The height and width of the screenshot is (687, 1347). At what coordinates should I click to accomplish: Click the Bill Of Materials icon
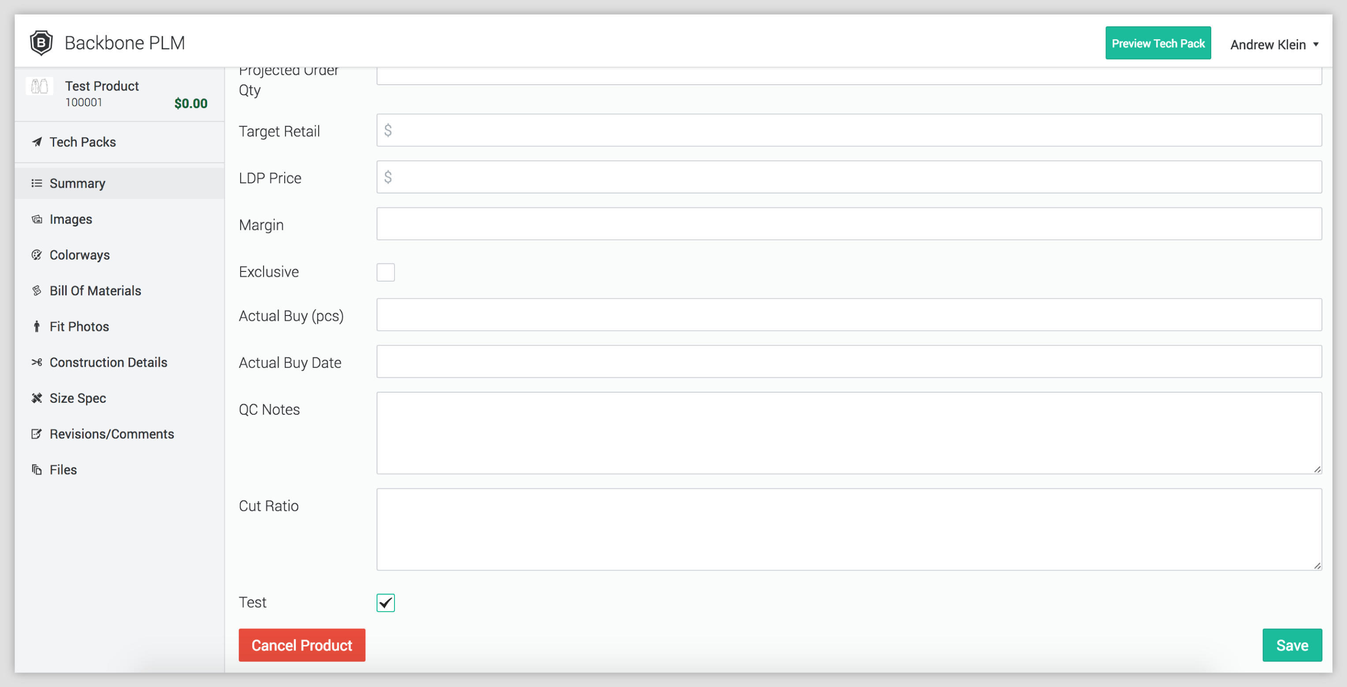pos(37,291)
